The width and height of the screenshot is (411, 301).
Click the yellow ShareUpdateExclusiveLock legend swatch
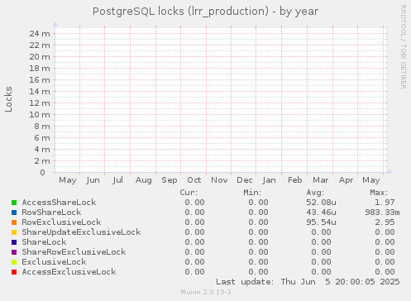14,232
